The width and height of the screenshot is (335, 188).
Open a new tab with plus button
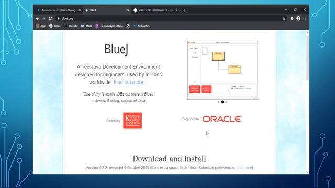pos(184,10)
